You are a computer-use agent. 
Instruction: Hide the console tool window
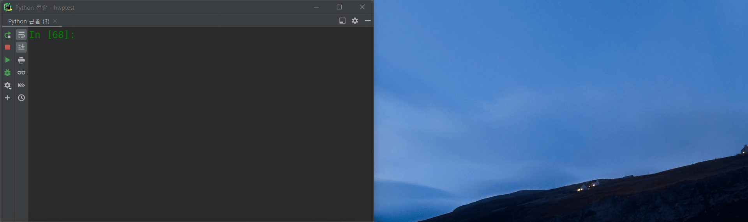pyautogui.click(x=368, y=21)
